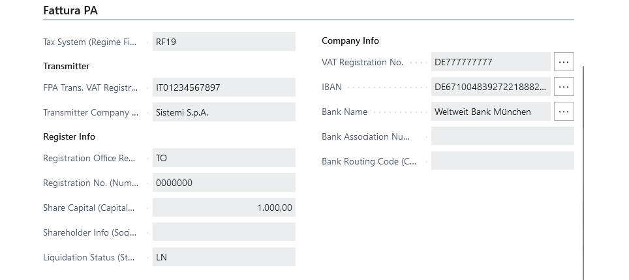The width and height of the screenshot is (629, 280).
Task: Click the Register Info group heading
Action: point(69,136)
